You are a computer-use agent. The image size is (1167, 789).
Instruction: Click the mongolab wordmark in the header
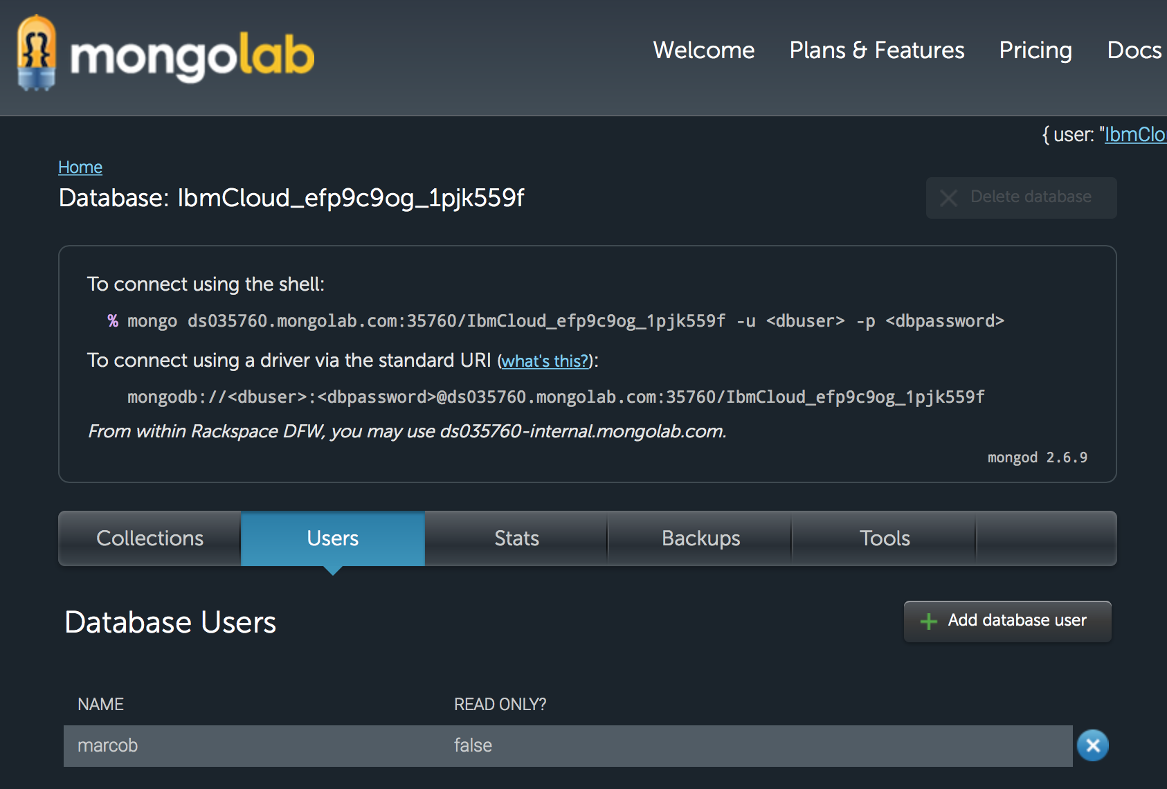(192, 56)
